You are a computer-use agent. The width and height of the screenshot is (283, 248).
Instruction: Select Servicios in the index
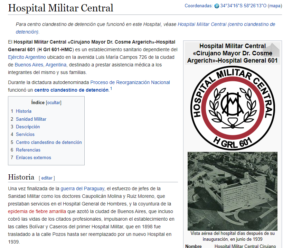25,135
